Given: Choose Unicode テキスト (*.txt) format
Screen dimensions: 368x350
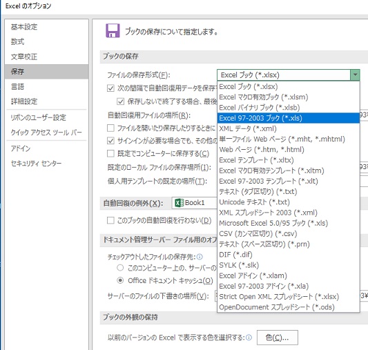Looking at the screenshot, I should (x=289, y=202).
